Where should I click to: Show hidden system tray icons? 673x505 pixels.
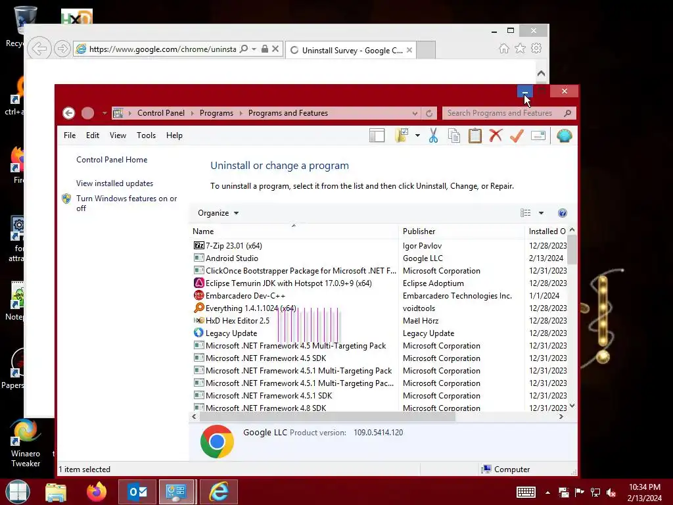pyautogui.click(x=547, y=493)
